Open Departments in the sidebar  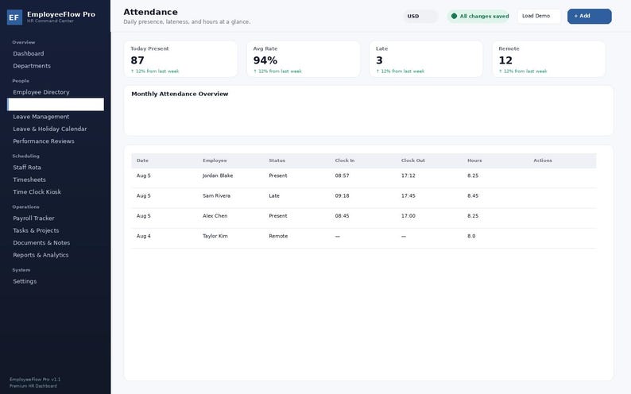pos(32,66)
